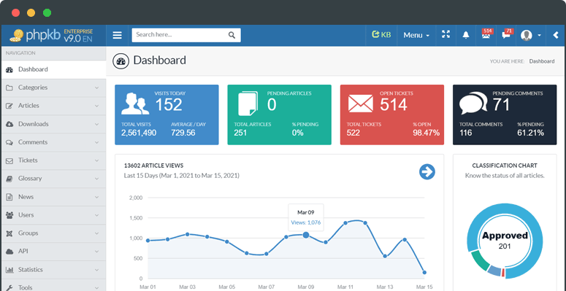Click the search magnifier icon
Screen dimensions: 566x291
(232, 35)
